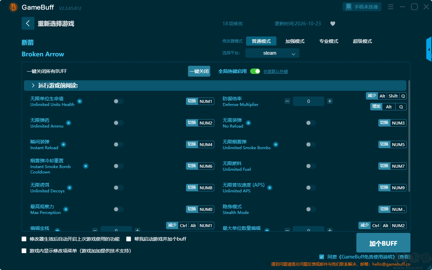Switch to 加强模式 tab
This screenshot has height=270, width=432.
pos(295,41)
